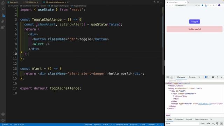Select the Styles tab in DevTools
Image resolution: width=224 pixels, height=126 pixels.
[x=169, y=119]
